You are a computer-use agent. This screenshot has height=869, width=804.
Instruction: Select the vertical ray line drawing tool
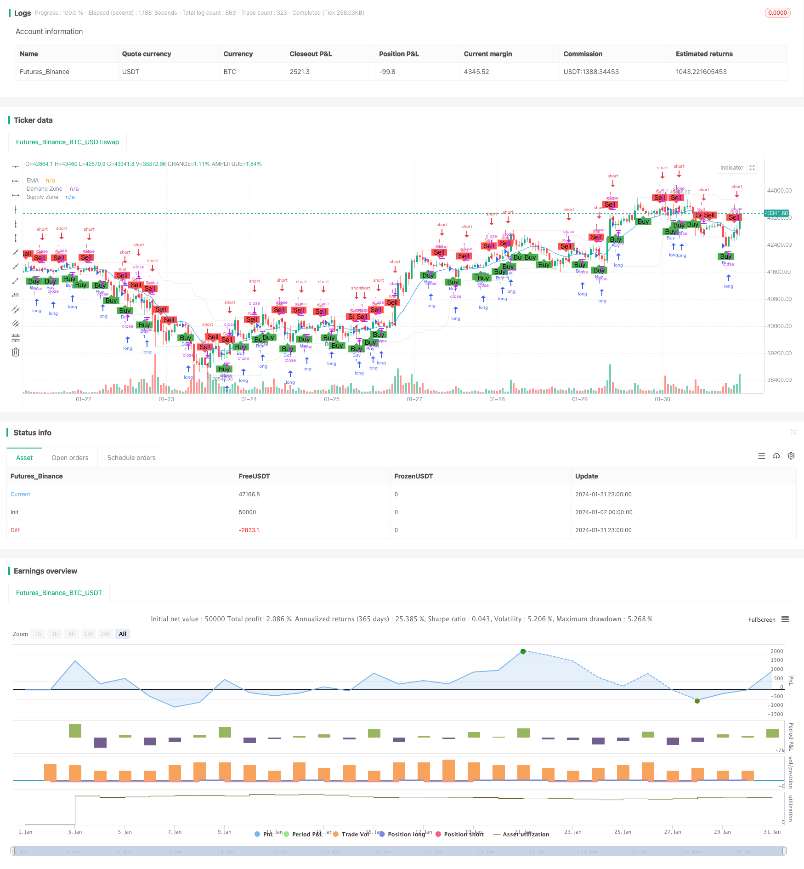pyautogui.click(x=16, y=224)
